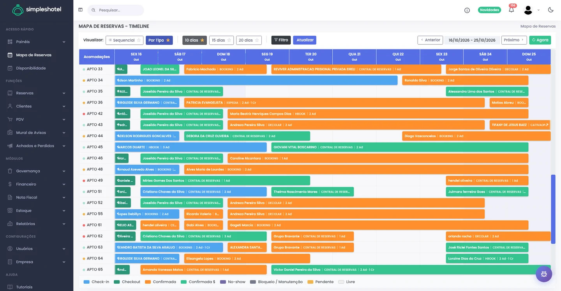Toggle favorite star on 15 dias
The image size is (561, 291).
point(229,40)
